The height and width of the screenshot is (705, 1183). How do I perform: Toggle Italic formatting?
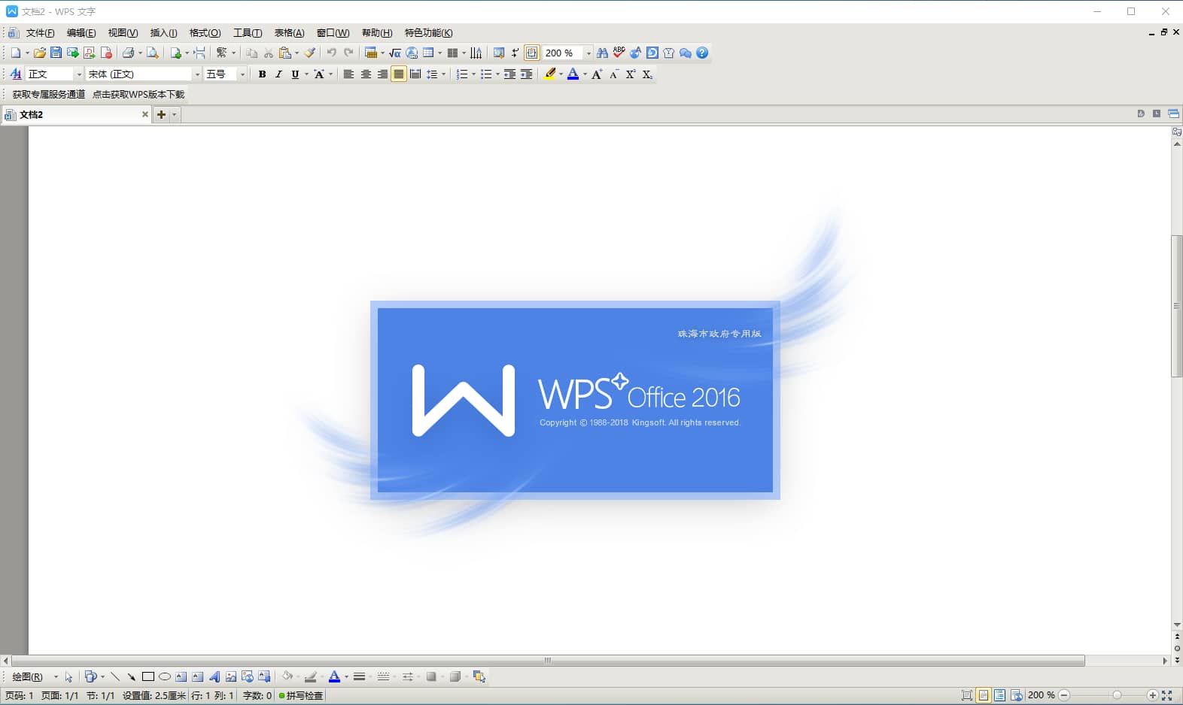[x=278, y=74]
